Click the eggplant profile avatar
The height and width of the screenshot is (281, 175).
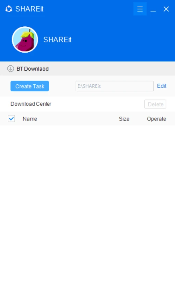click(25, 40)
